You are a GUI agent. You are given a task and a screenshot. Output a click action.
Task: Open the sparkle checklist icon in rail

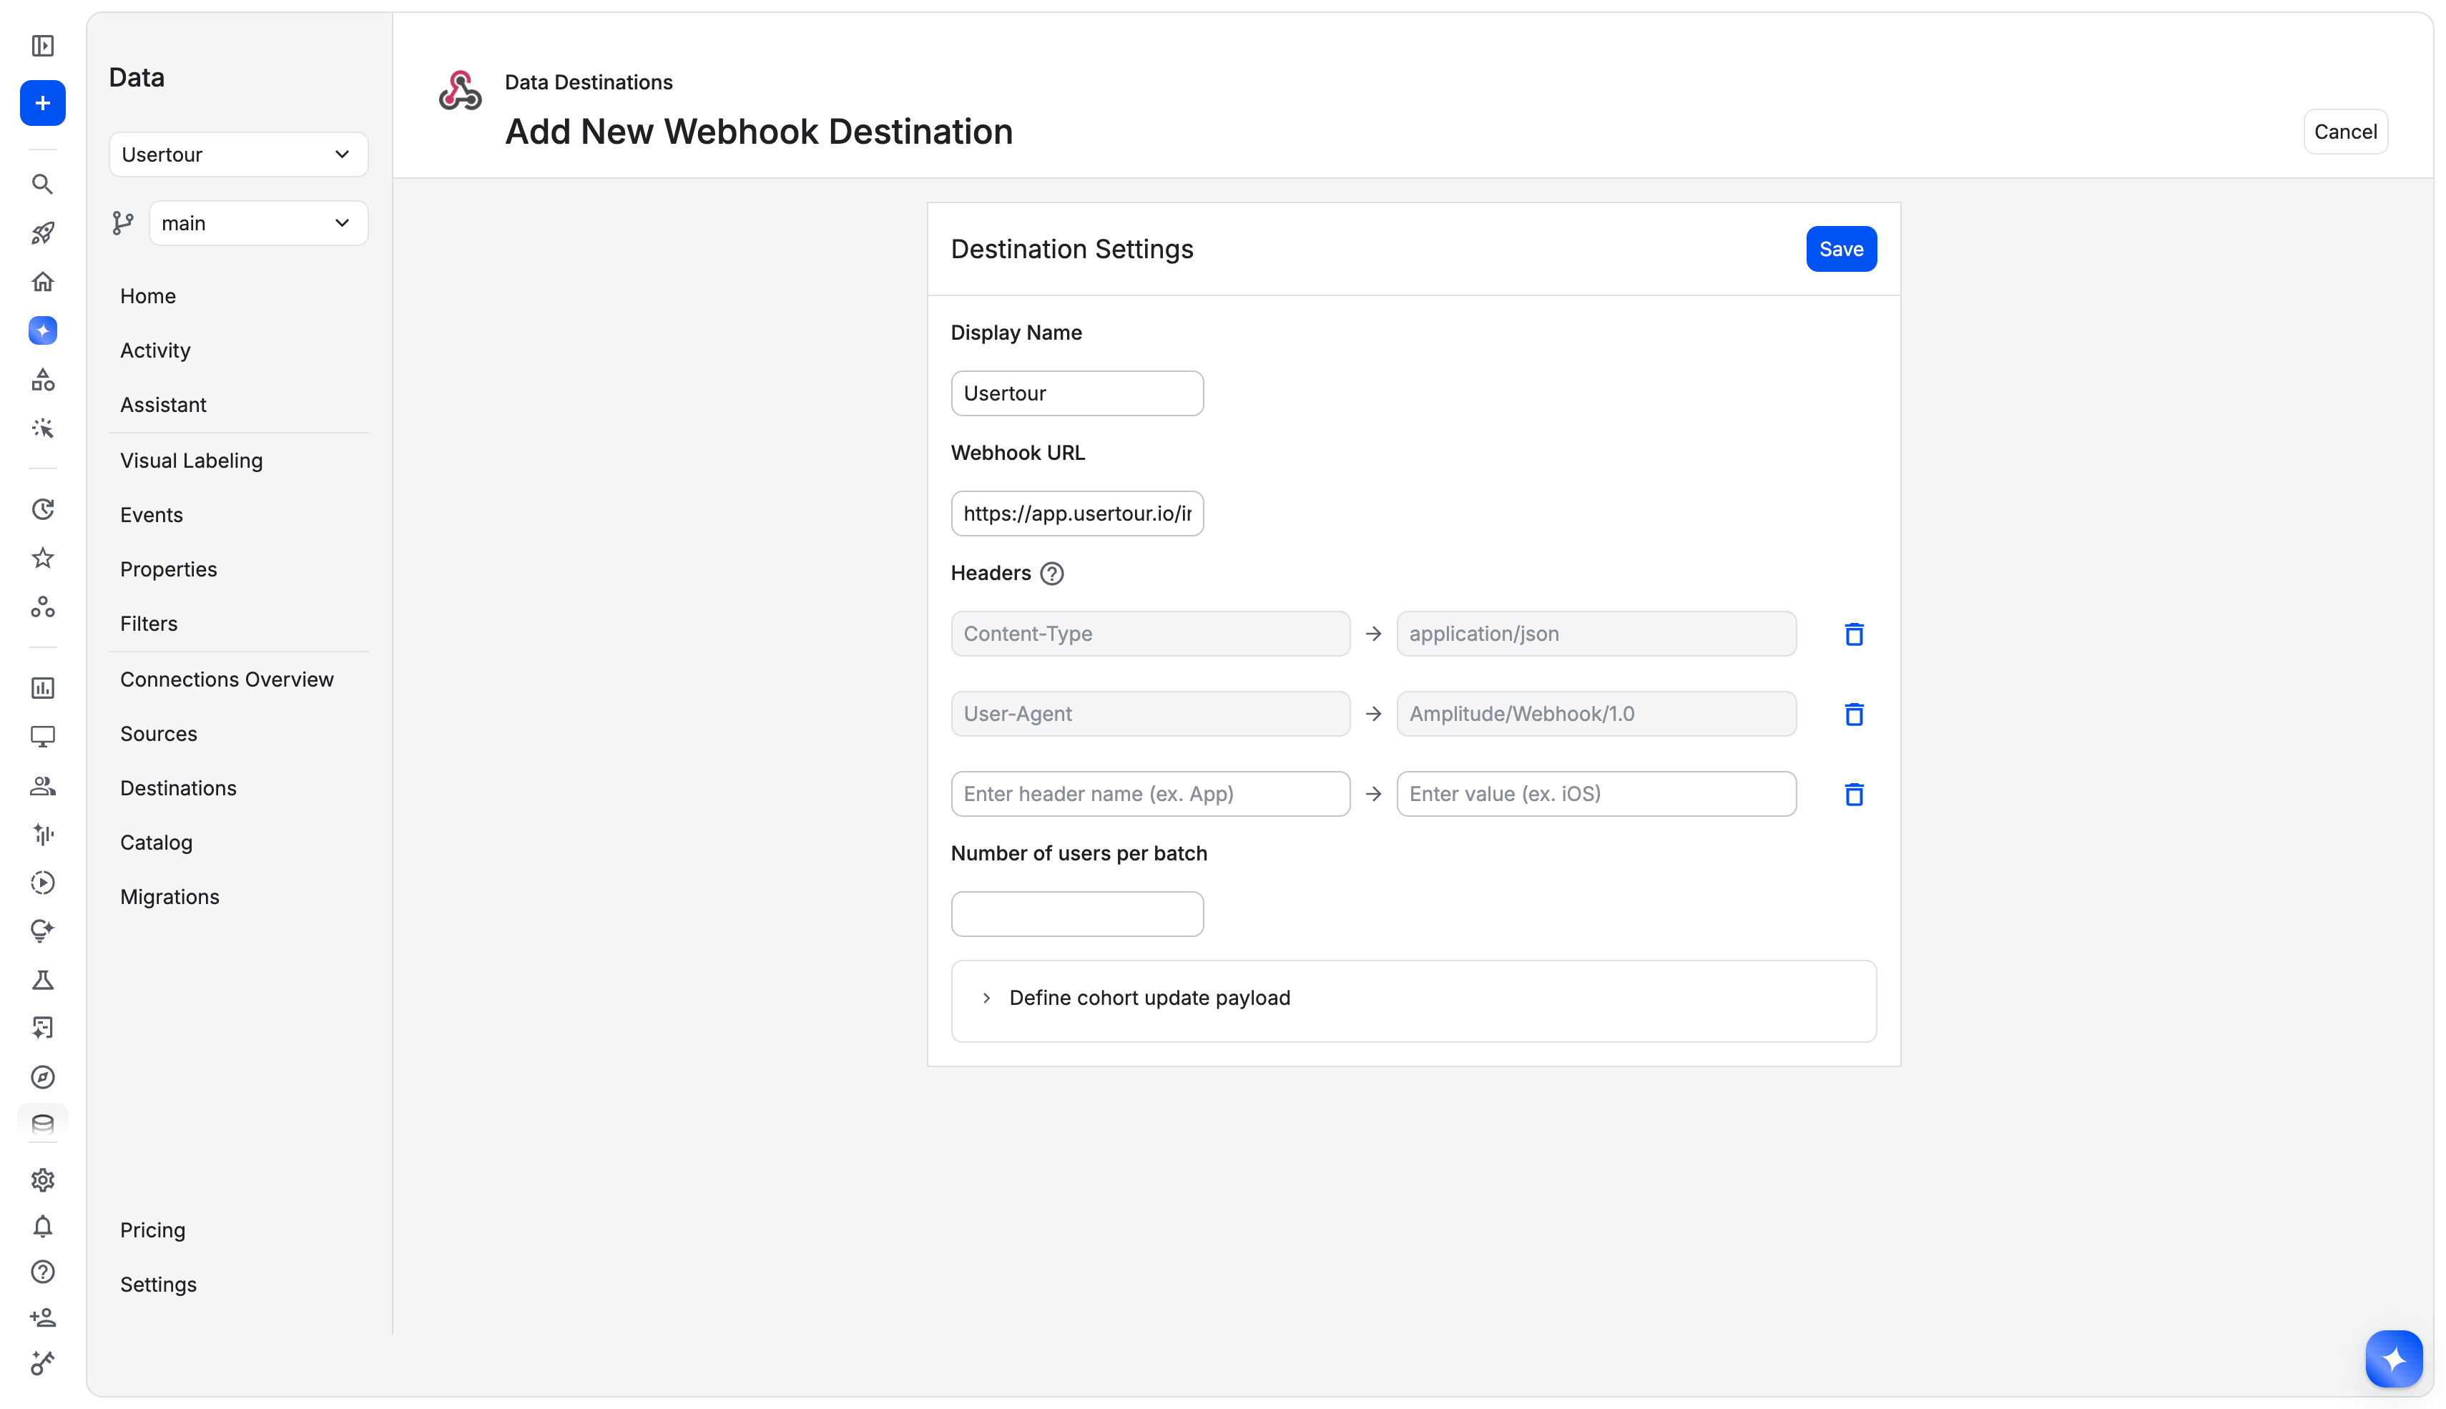click(43, 1028)
